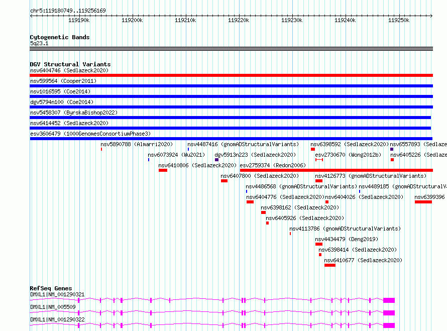This screenshot has width=447, height=331.
Task: Open DMXL1|NM_001290322 transcript label
Action: pos(57,319)
